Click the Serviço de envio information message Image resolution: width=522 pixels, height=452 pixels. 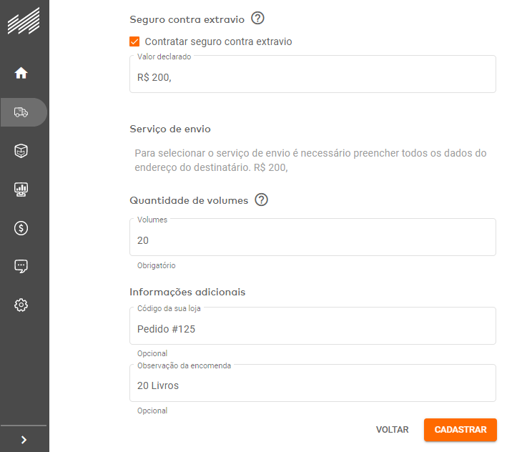click(311, 160)
